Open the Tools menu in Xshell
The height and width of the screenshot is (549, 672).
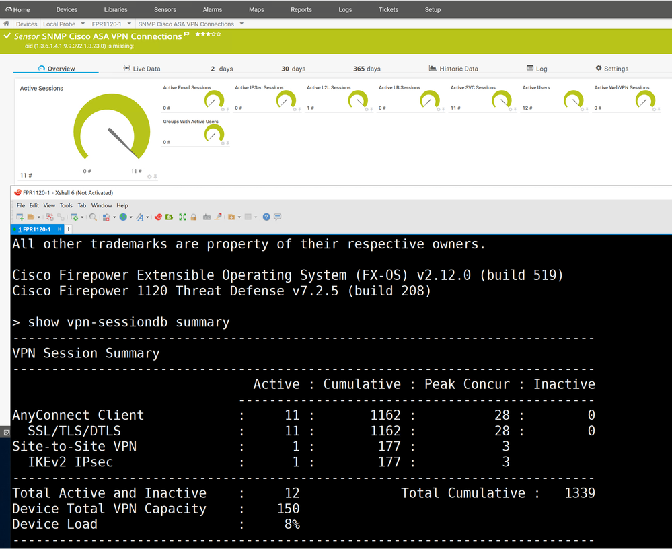pyautogui.click(x=66, y=205)
